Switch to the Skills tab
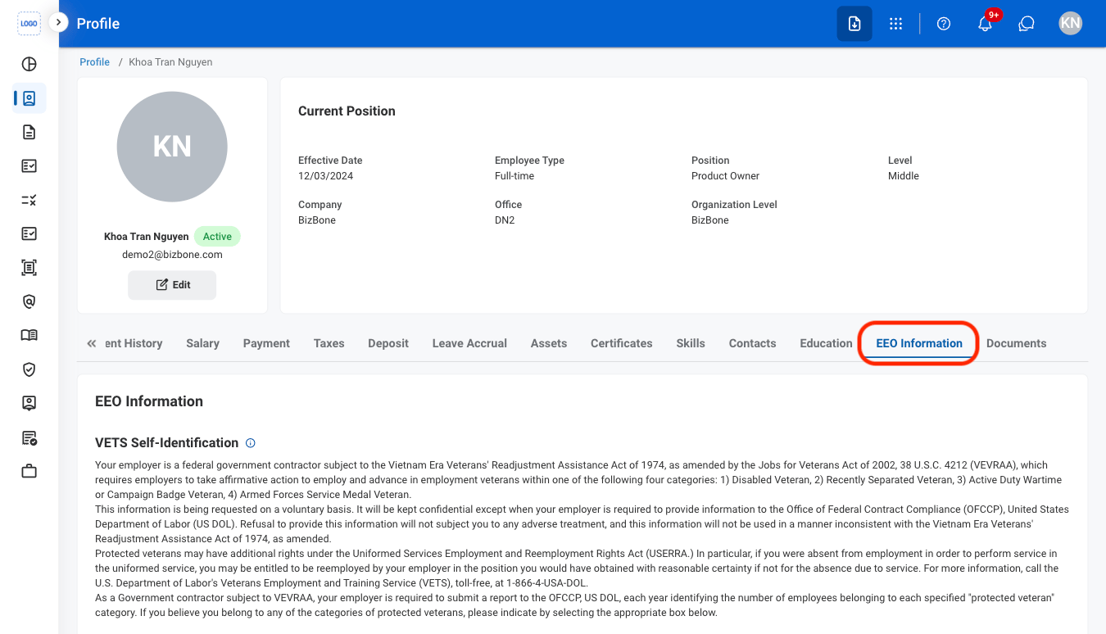1106x634 pixels. pyautogui.click(x=691, y=343)
